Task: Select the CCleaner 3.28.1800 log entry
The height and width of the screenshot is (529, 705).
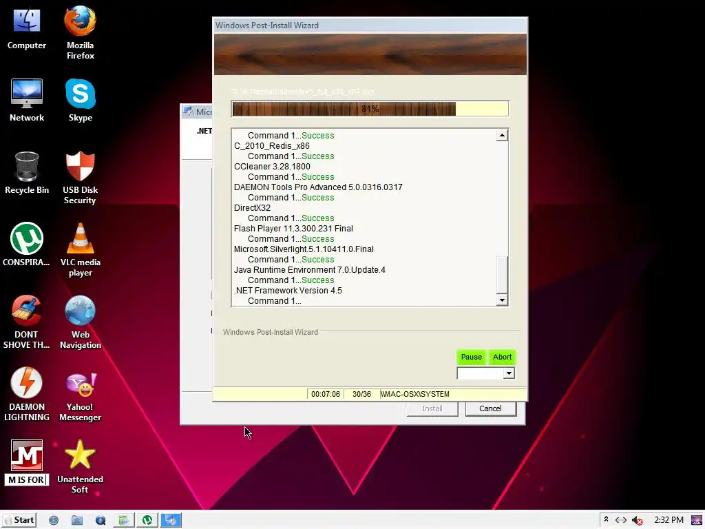Action: pos(272,167)
